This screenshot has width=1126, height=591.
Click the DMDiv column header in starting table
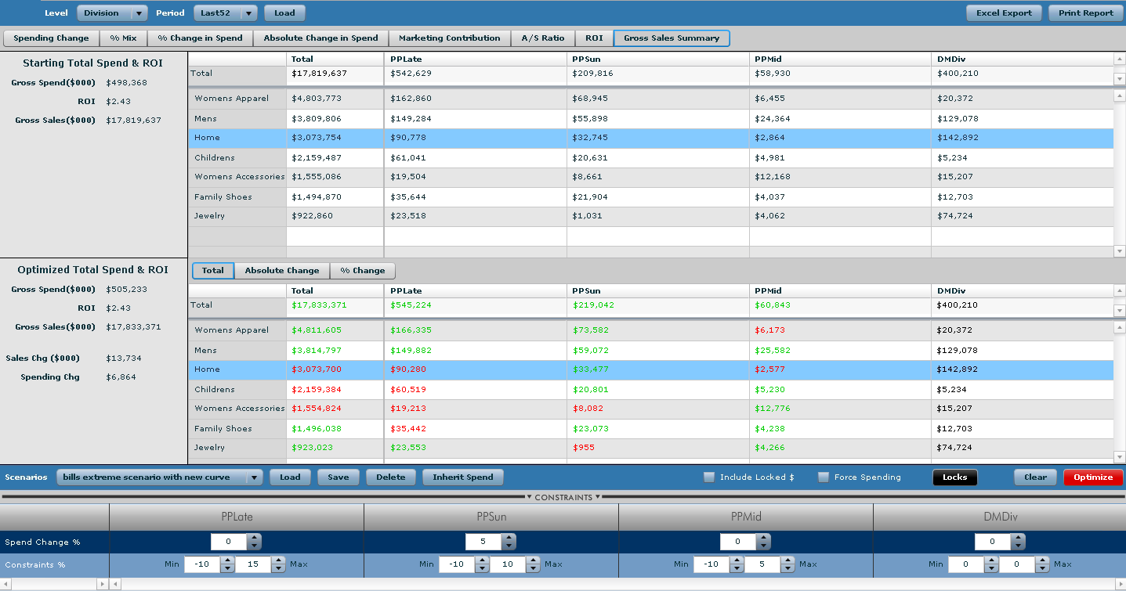[1022, 59]
